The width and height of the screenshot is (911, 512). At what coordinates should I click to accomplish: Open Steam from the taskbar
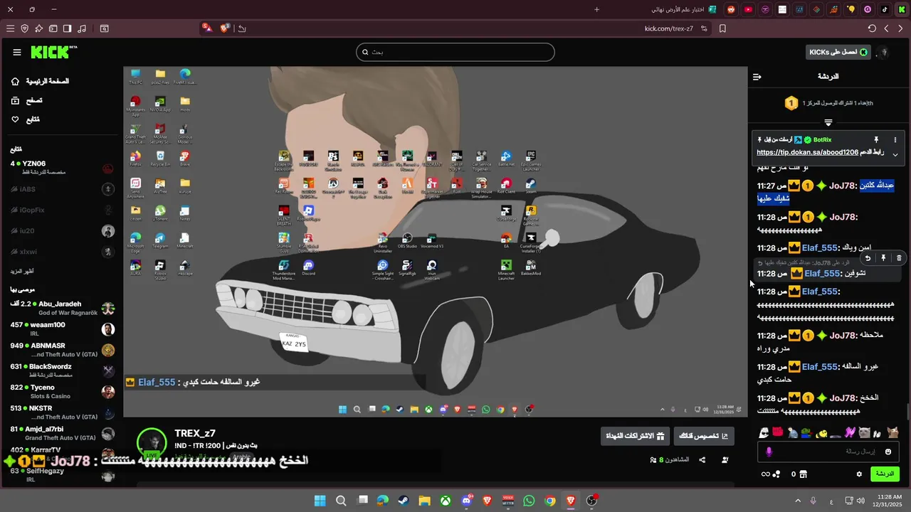tap(404, 501)
